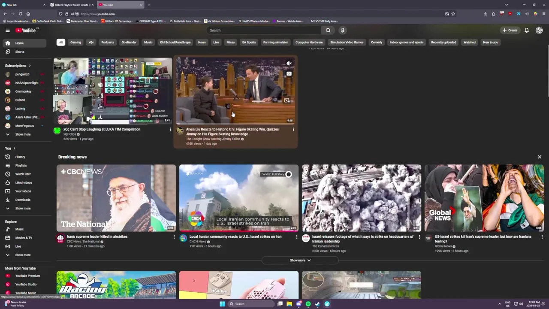549x309 pixels.
Task: Switch to the New Tab browser tab
Action: [24, 5]
